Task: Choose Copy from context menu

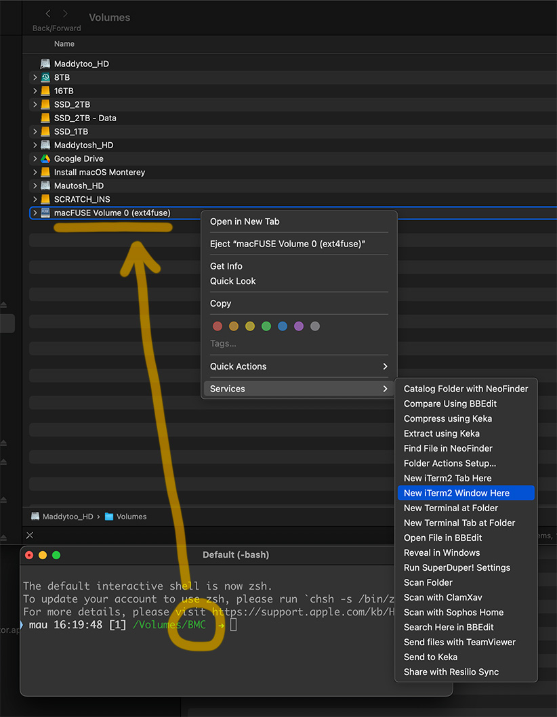Action: [299, 303]
